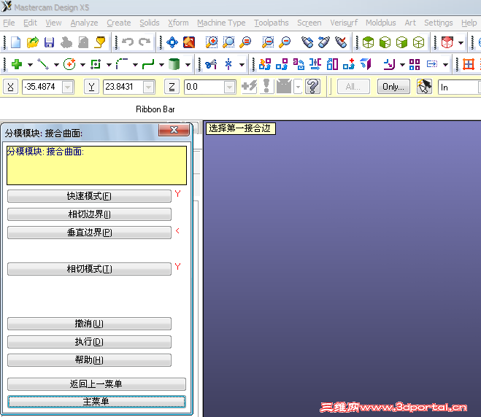Image resolution: width=481 pixels, height=417 pixels.
Task: Click the 撤消(U) undo button
Action: [x=89, y=324]
